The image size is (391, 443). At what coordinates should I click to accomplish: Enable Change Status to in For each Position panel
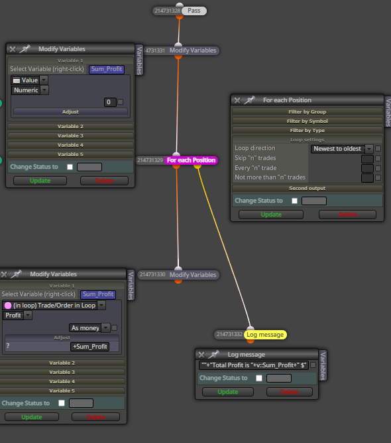pos(295,201)
